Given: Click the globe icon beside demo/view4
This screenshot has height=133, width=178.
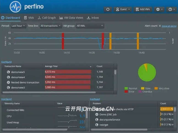Looking at the screenshot, I should pos(8,77).
